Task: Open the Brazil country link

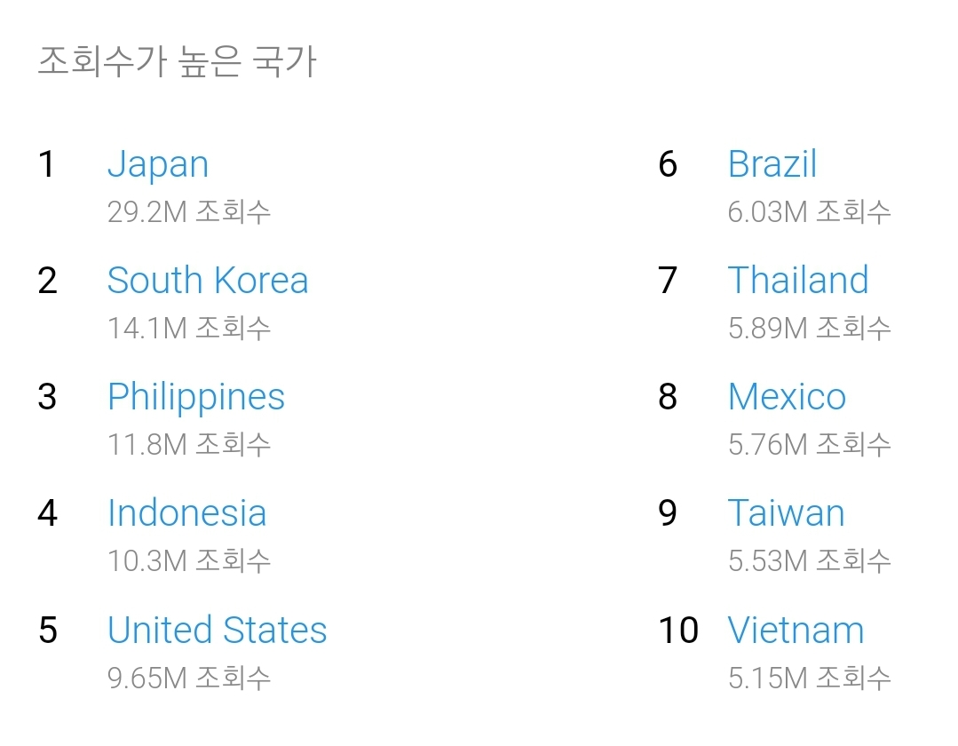Action: click(x=772, y=164)
